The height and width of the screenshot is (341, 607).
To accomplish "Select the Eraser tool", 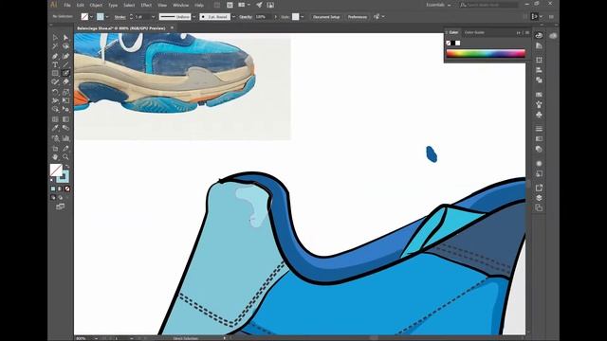I will (x=65, y=82).
